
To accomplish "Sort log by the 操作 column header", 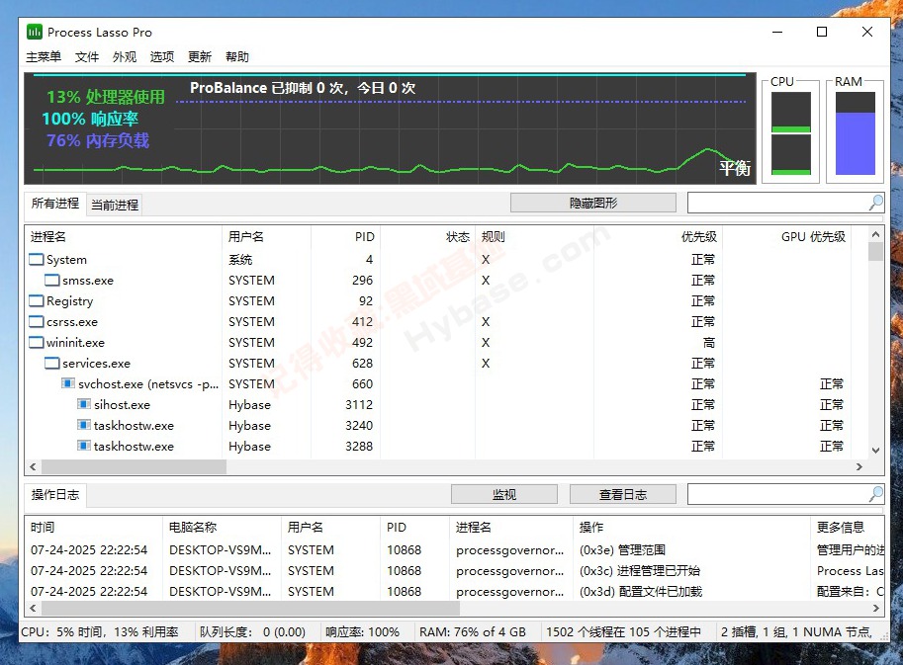I will coord(692,527).
